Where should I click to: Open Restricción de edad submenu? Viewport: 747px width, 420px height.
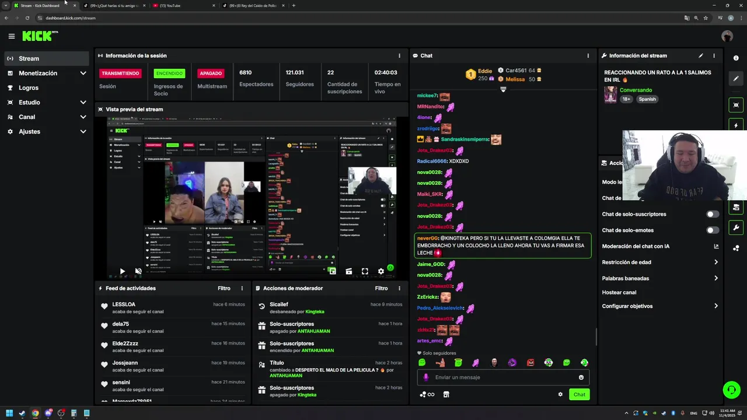[660, 262]
